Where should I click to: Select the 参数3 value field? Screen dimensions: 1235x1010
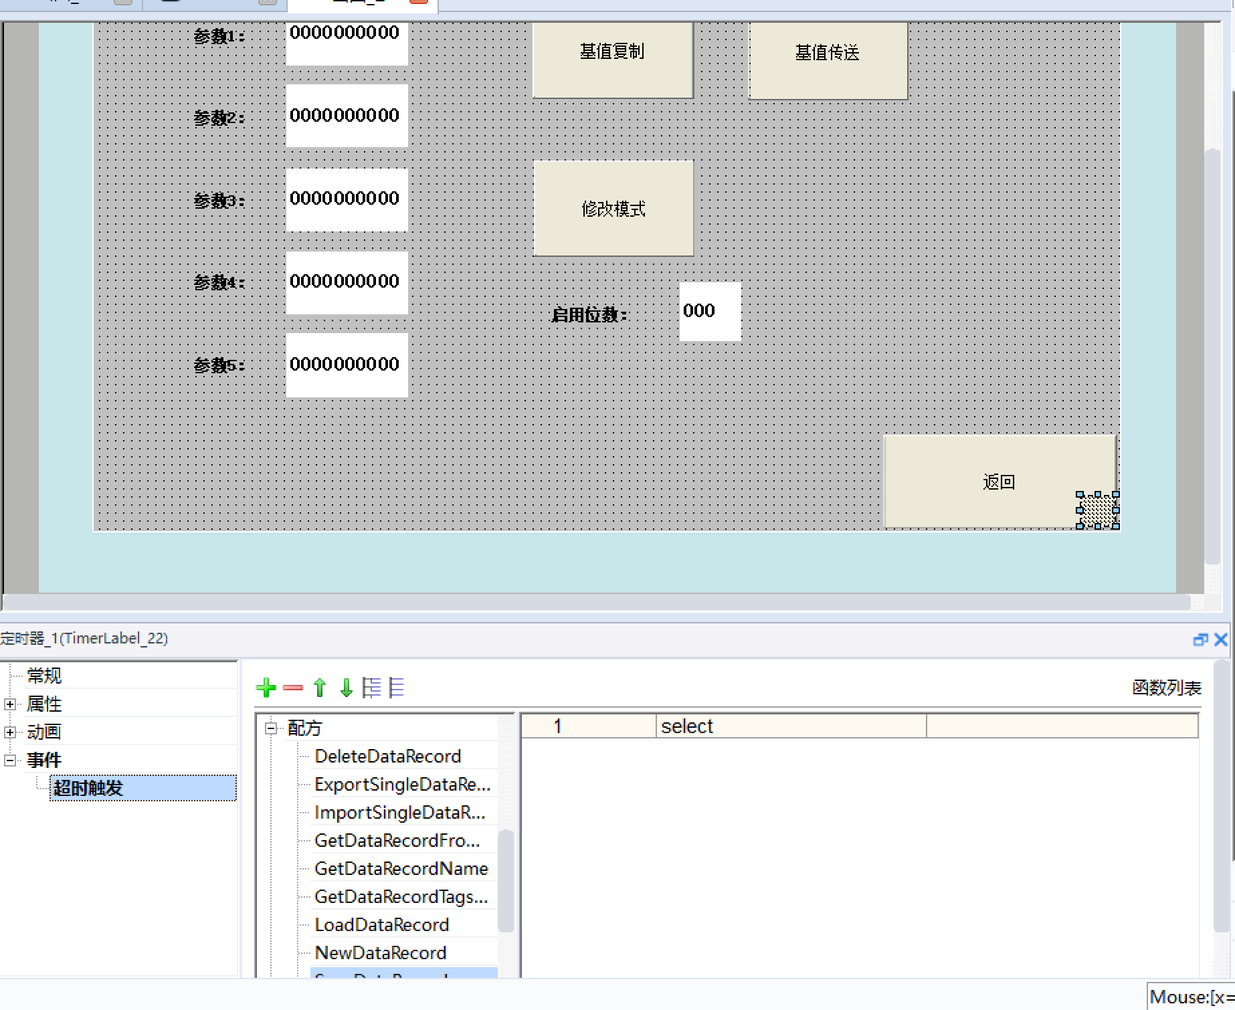pyautogui.click(x=347, y=200)
